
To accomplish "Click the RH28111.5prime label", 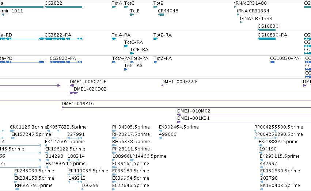I will (131, 149).
